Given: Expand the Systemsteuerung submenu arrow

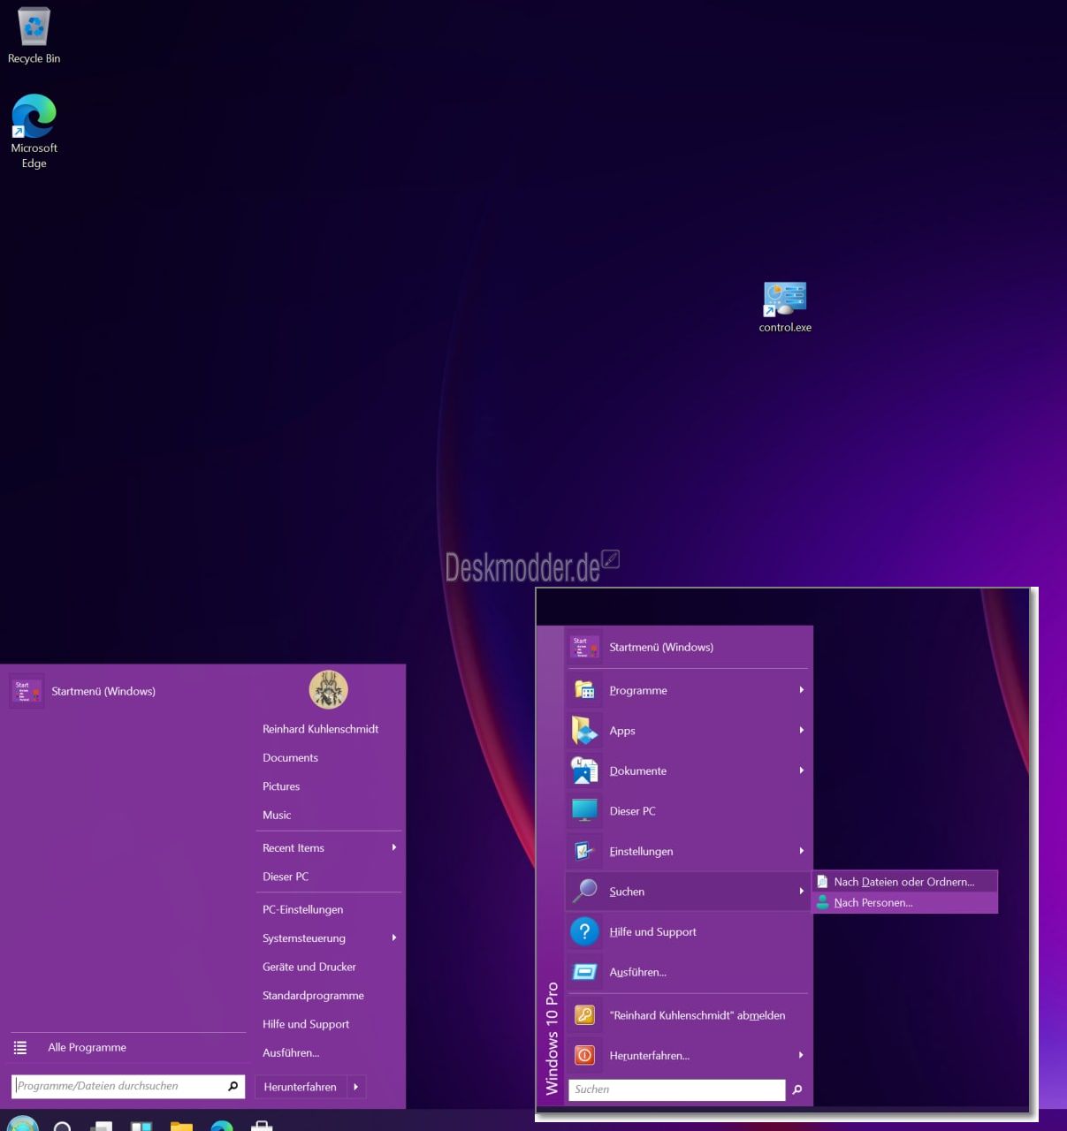Looking at the screenshot, I should coord(394,937).
